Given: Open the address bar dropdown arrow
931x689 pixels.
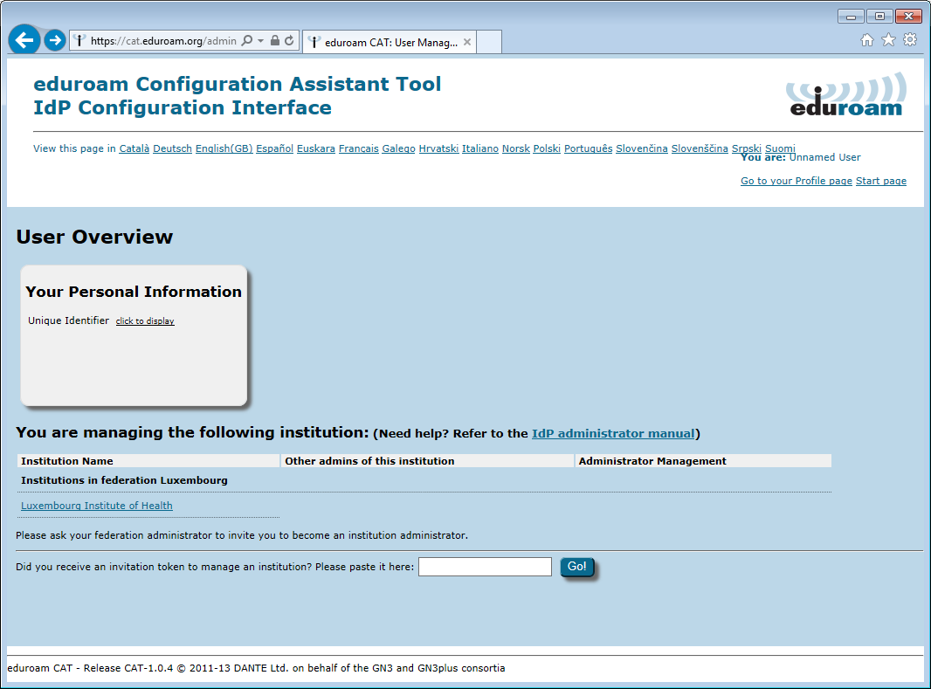Looking at the screenshot, I should click(260, 41).
